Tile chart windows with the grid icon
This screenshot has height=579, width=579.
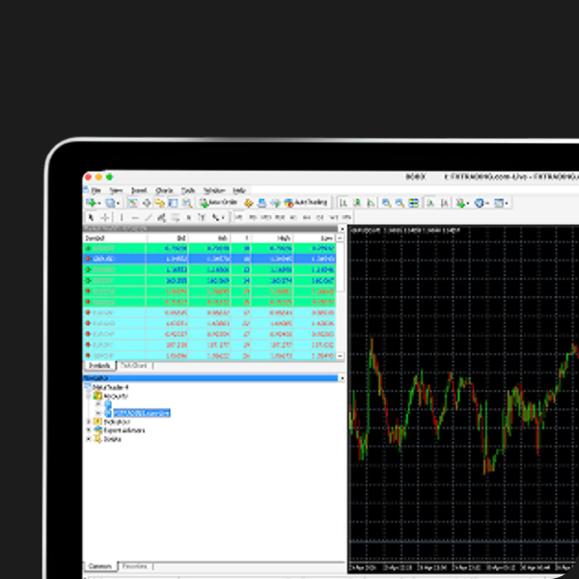pos(413,203)
